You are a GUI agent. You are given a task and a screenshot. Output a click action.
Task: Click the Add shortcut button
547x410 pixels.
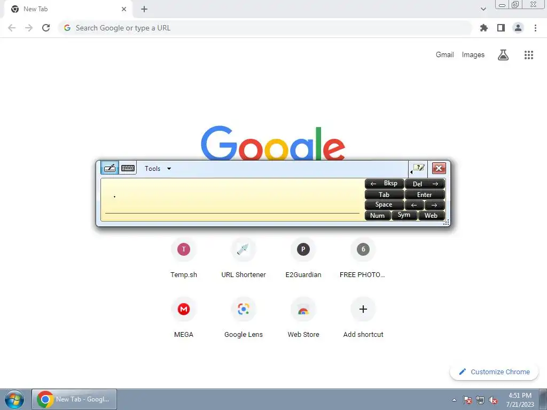point(363,318)
